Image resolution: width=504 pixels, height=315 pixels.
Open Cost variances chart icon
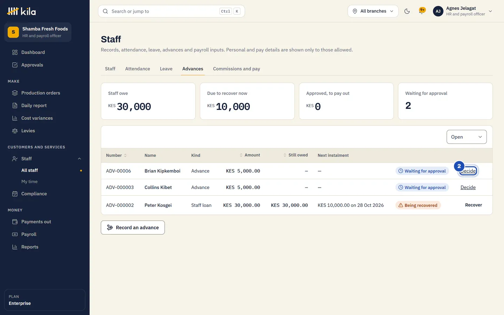coord(15,118)
